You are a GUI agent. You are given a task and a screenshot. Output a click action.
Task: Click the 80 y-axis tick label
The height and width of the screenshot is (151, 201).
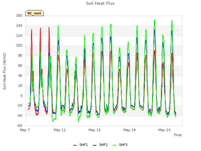[20, 55]
